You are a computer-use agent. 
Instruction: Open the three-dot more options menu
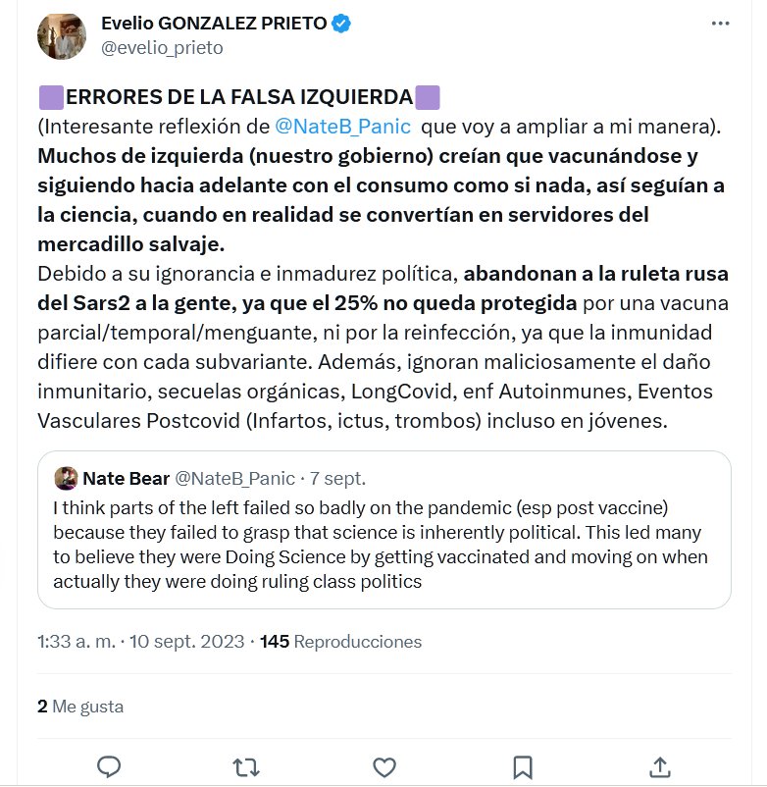click(x=722, y=23)
